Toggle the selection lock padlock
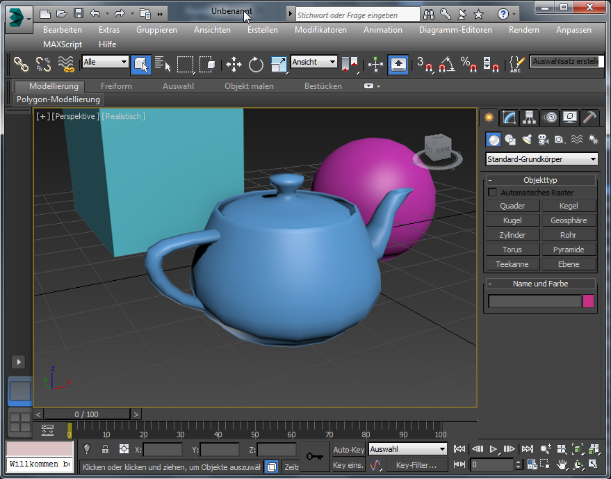611x479 pixels. pos(105,449)
